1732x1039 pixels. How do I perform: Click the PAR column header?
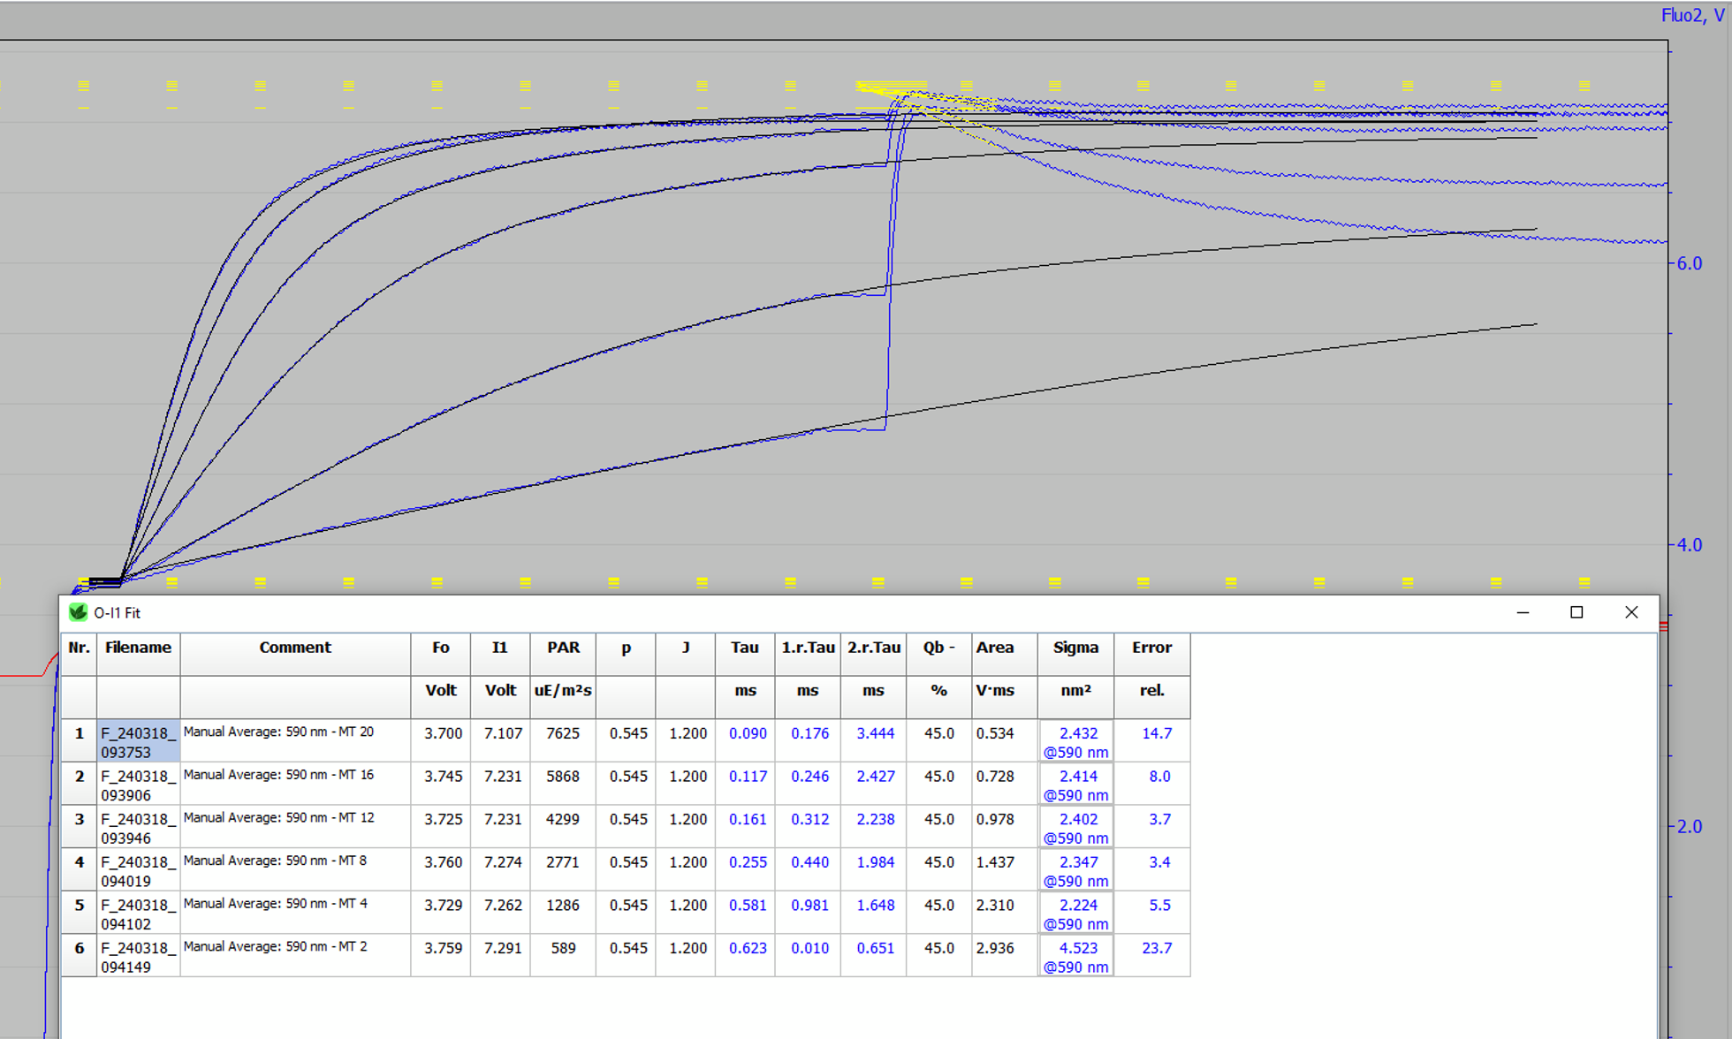562,648
